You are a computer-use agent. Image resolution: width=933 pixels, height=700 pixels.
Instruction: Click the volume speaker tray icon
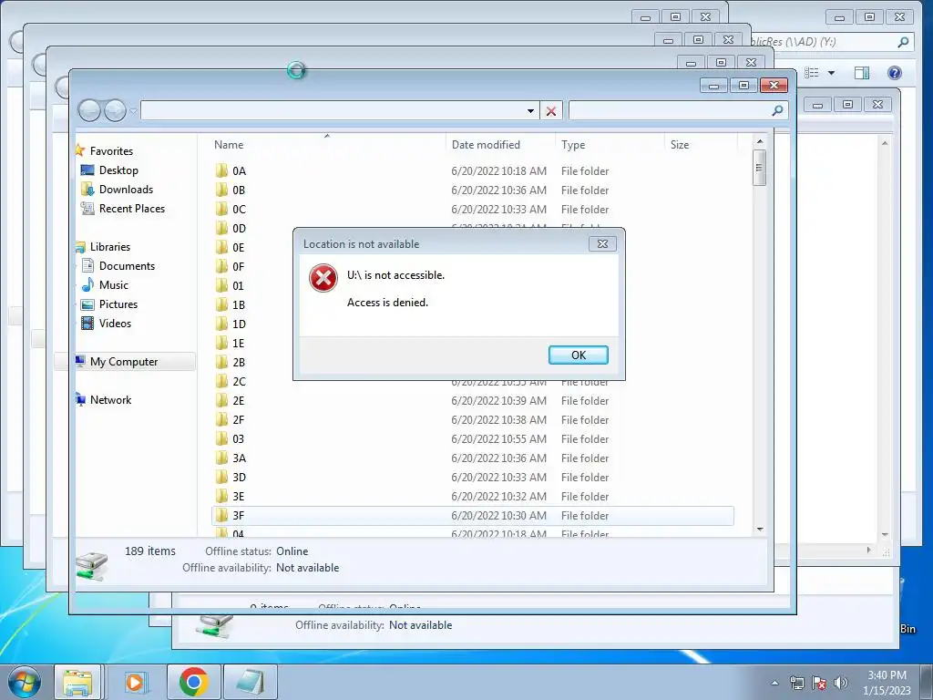click(x=841, y=683)
